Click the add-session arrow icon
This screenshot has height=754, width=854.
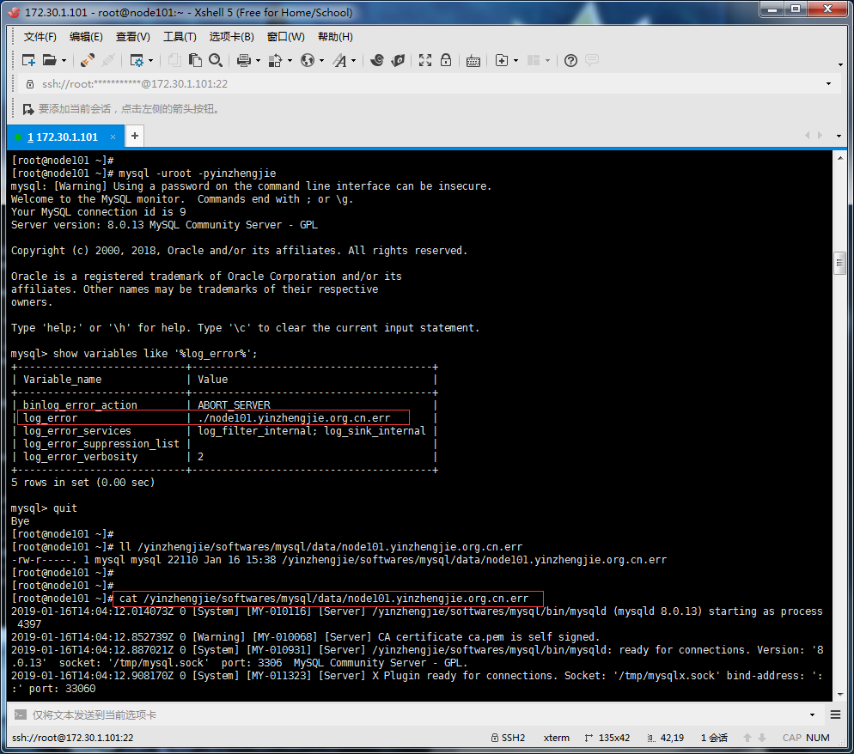click(28, 109)
